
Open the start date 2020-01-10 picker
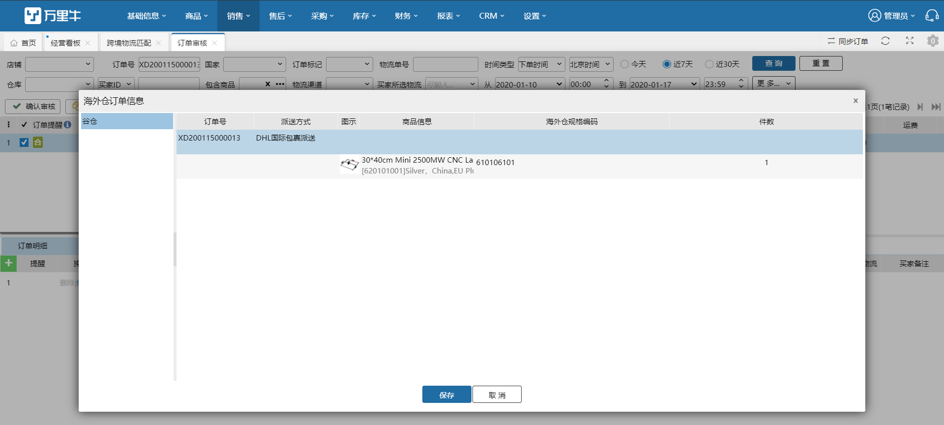[x=530, y=85]
